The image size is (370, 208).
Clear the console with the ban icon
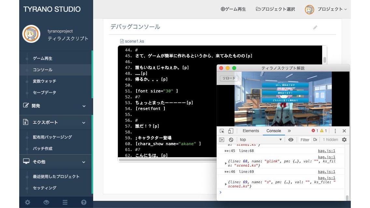click(x=231, y=140)
